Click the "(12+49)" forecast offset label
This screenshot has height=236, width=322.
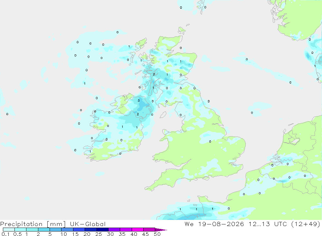coord(306,224)
